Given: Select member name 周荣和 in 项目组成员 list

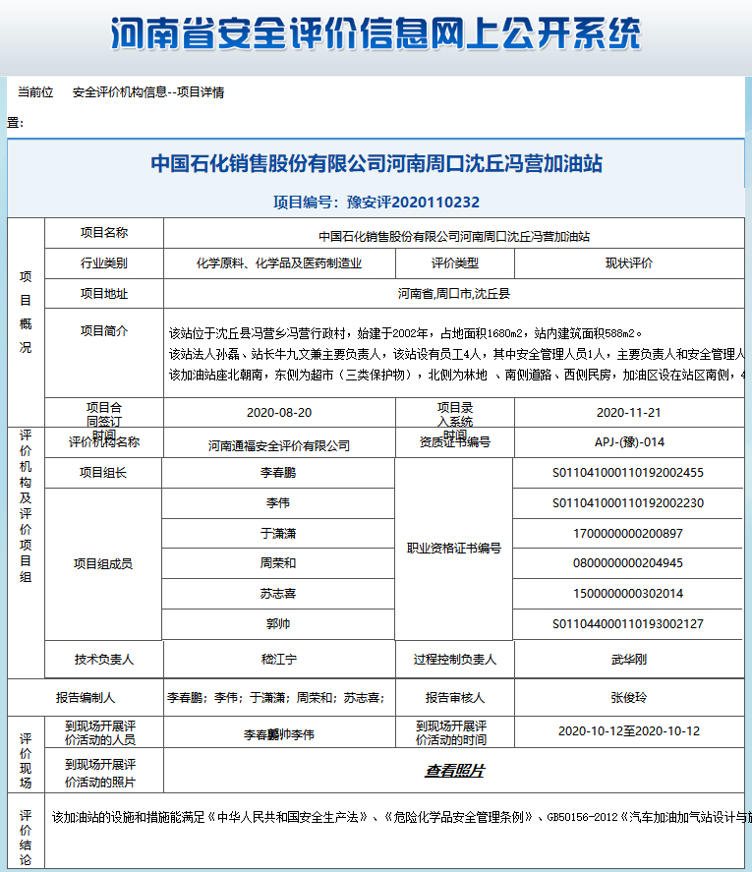Looking at the screenshot, I should (278, 563).
